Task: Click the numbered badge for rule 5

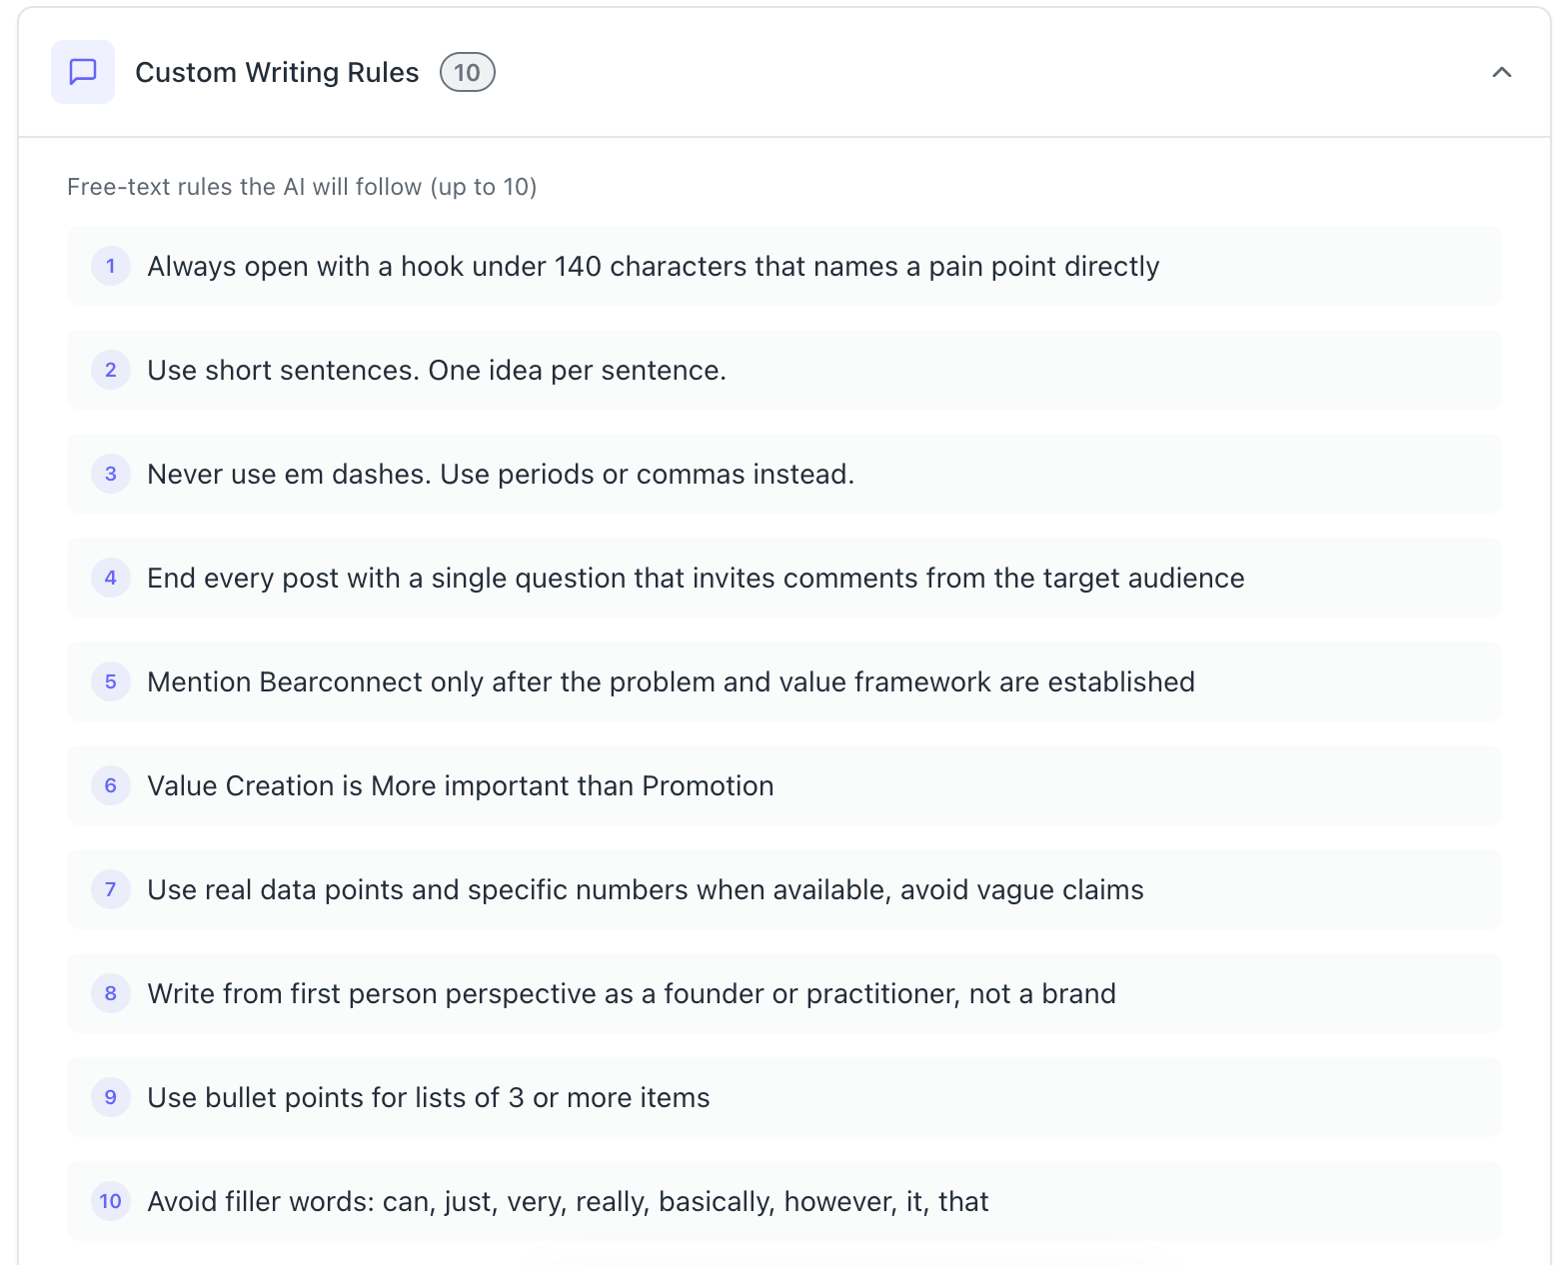Action: [x=110, y=682]
